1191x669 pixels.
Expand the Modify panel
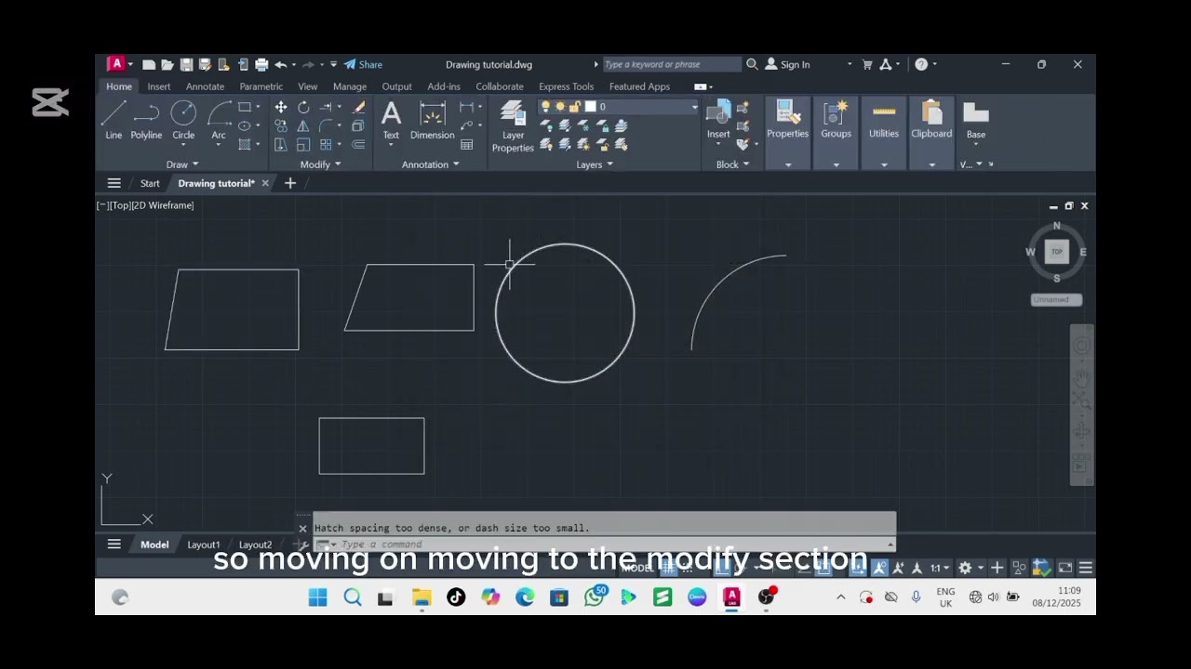320,164
